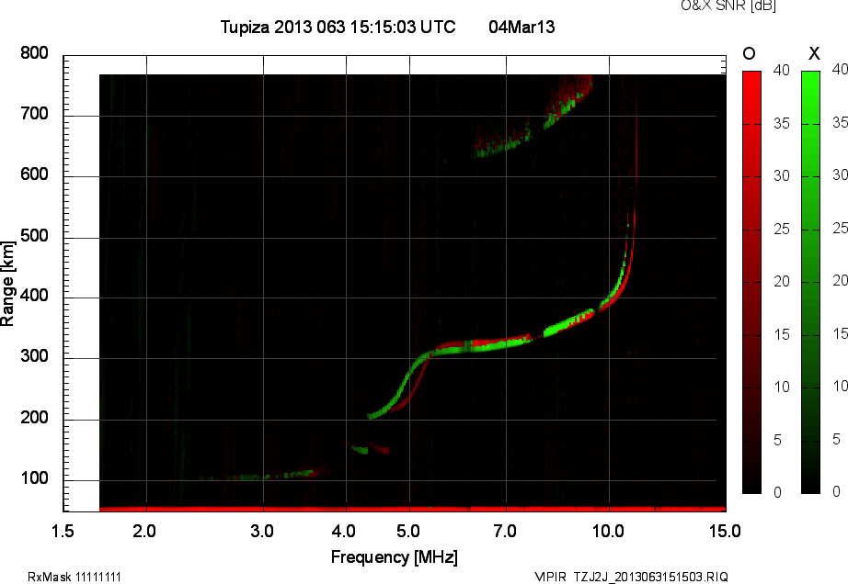The width and height of the screenshot is (848, 584).
Task: Click the small echo fragments near 150 km
Action: click(x=368, y=448)
